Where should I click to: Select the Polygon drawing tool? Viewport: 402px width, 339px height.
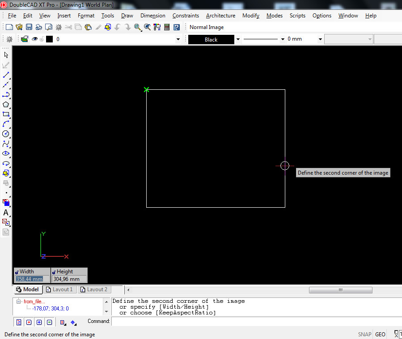[x=6, y=105]
